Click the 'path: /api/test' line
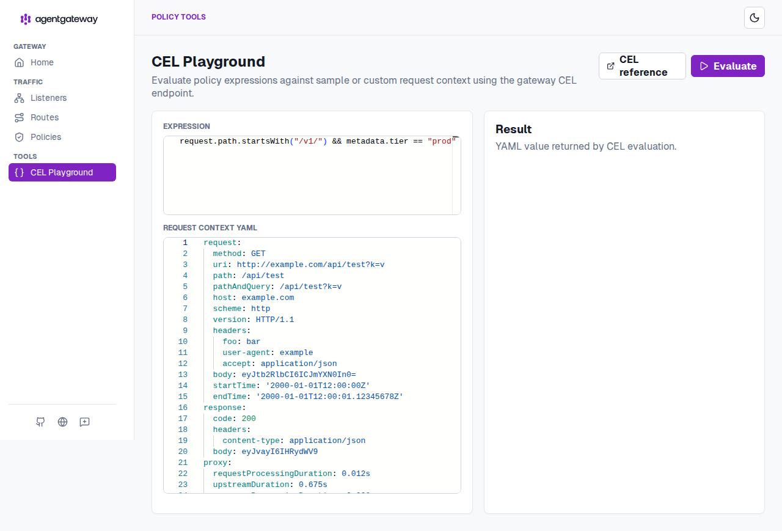 [x=249, y=276]
